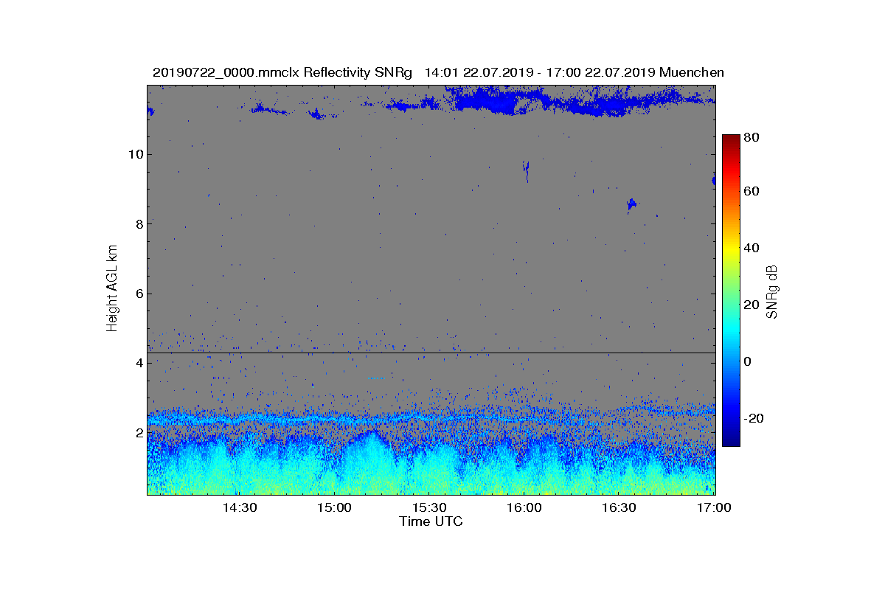This screenshot has width=885, height=590.
Task: Click the "17:00" time tick label
Action: 714,508
